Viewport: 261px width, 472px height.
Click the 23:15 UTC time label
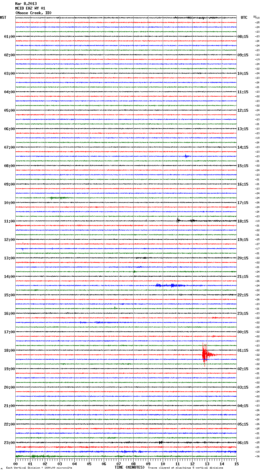243,314
